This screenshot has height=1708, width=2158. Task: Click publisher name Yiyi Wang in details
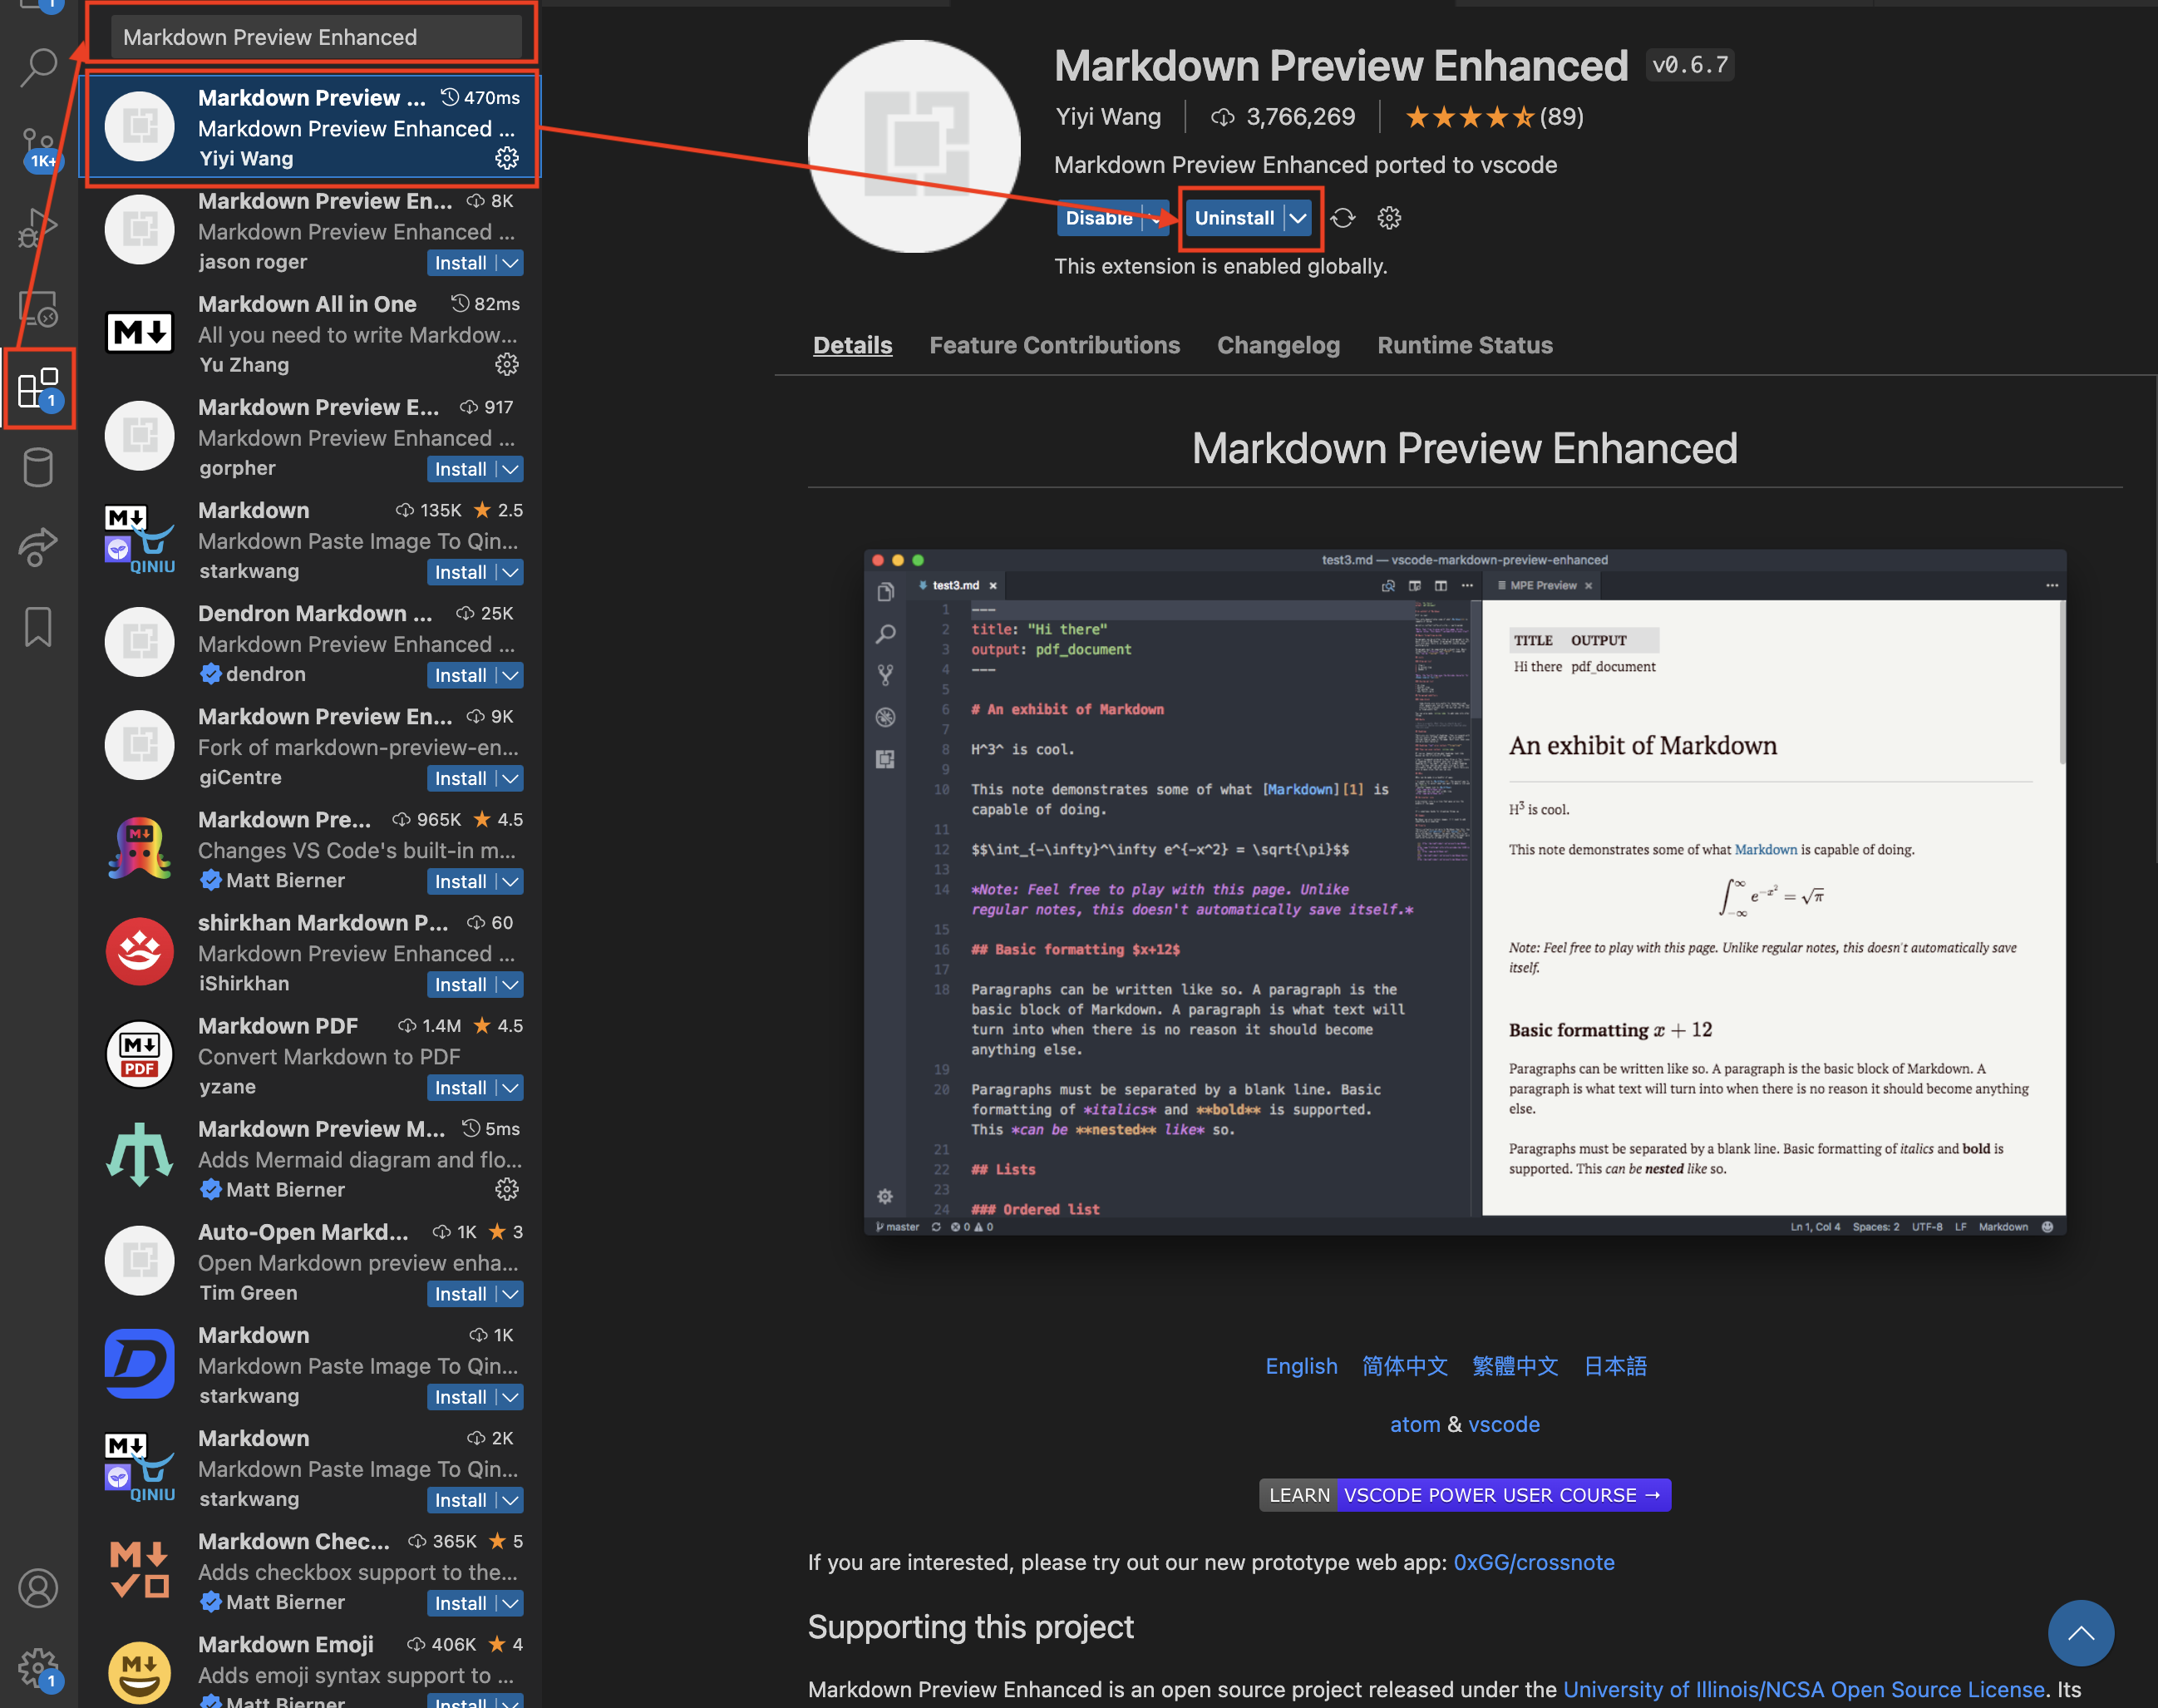click(1107, 117)
